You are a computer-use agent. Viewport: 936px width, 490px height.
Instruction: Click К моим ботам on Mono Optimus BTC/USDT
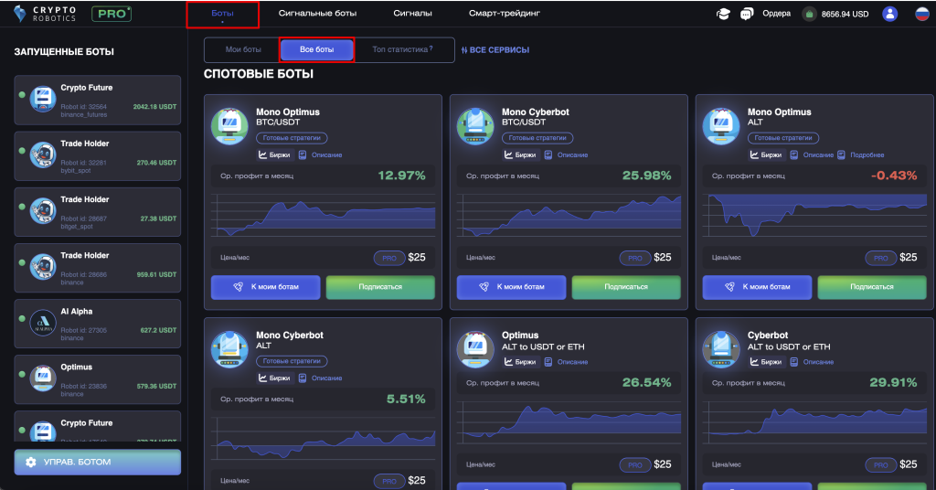[x=266, y=287]
